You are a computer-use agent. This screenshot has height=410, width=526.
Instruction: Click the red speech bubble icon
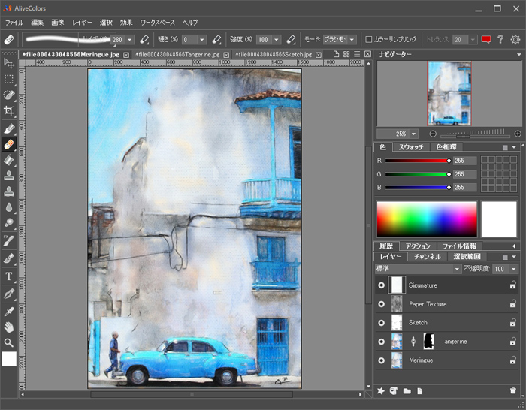[x=486, y=40]
